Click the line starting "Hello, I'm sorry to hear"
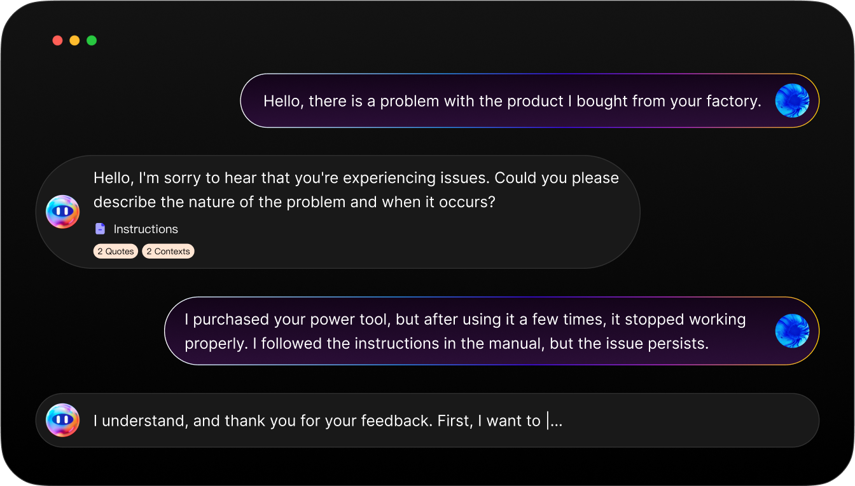The height and width of the screenshot is (486, 855). (356, 178)
